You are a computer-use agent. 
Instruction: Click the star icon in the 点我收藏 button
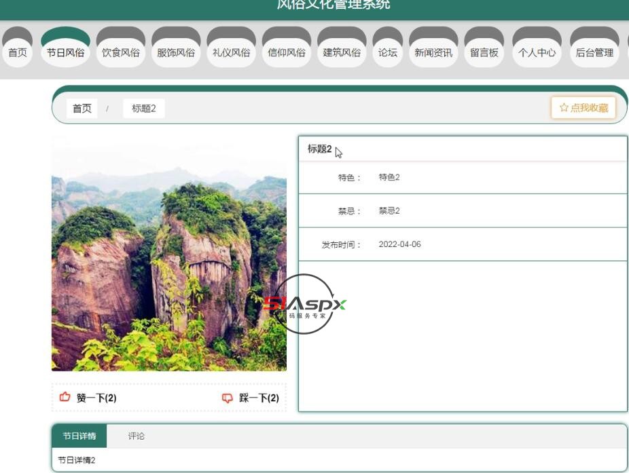564,107
